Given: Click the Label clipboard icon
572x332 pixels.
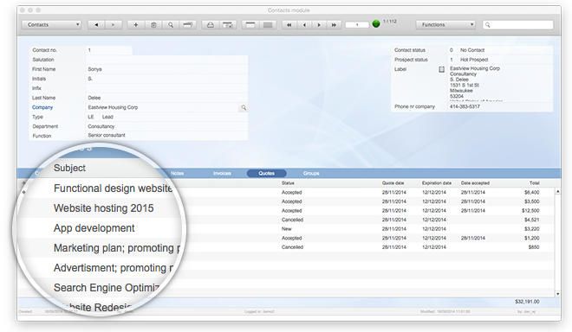Looking at the screenshot, I should pos(441,69).
